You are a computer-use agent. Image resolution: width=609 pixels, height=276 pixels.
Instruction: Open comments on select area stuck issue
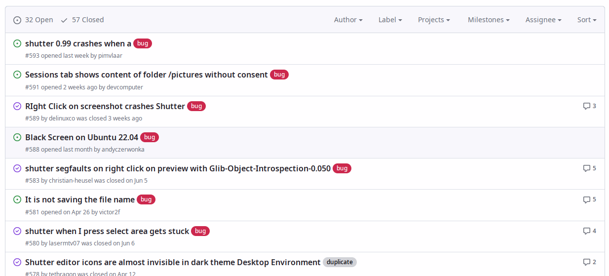pos(590,231)
